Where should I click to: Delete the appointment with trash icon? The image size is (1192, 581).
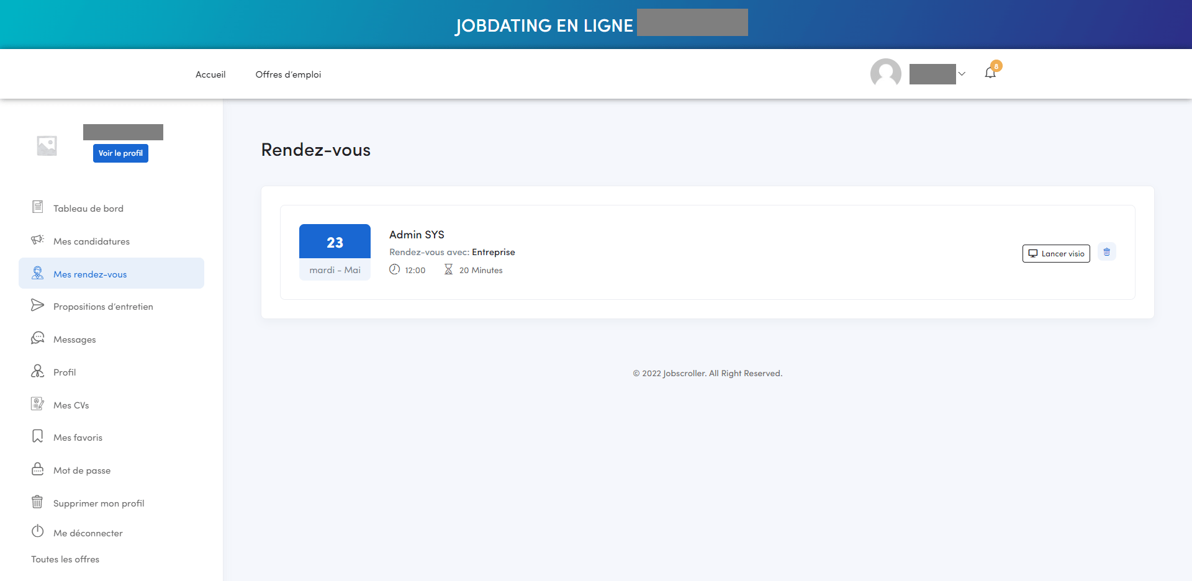1106,252
